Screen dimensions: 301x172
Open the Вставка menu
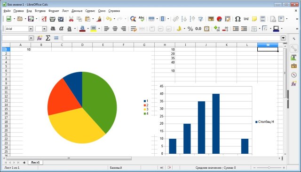point(40,11)
